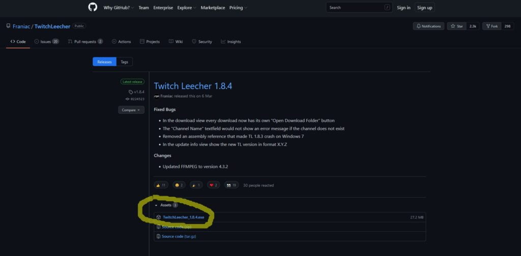Screen dimensions: 521x256
Task: Switch to the Code tab
Action: [18, 42]
